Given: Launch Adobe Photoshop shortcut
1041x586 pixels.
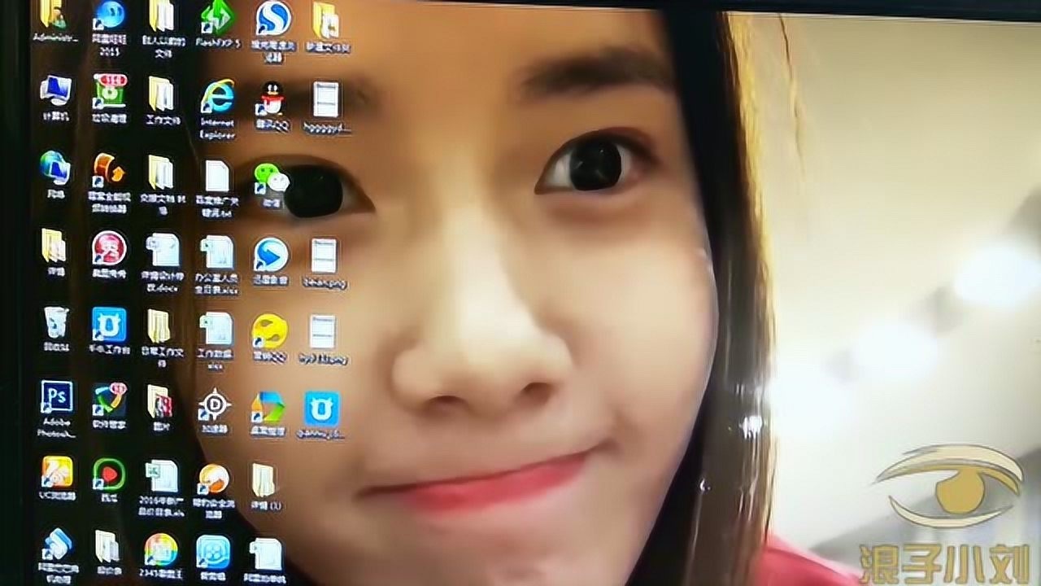Looking at the screenshot, I should coord(57,397).
